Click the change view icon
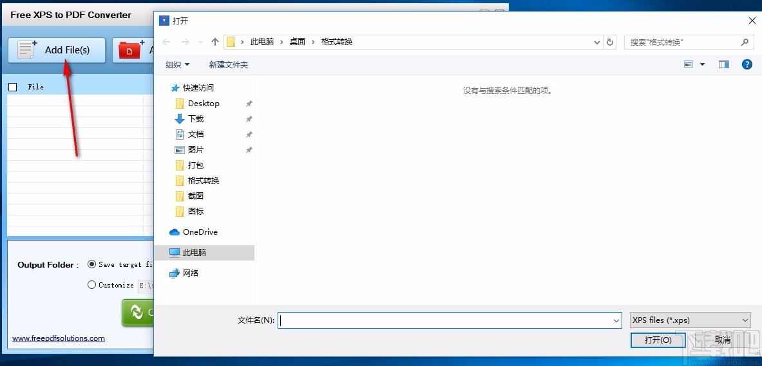 pyautogui.click(x=689, y=64)
